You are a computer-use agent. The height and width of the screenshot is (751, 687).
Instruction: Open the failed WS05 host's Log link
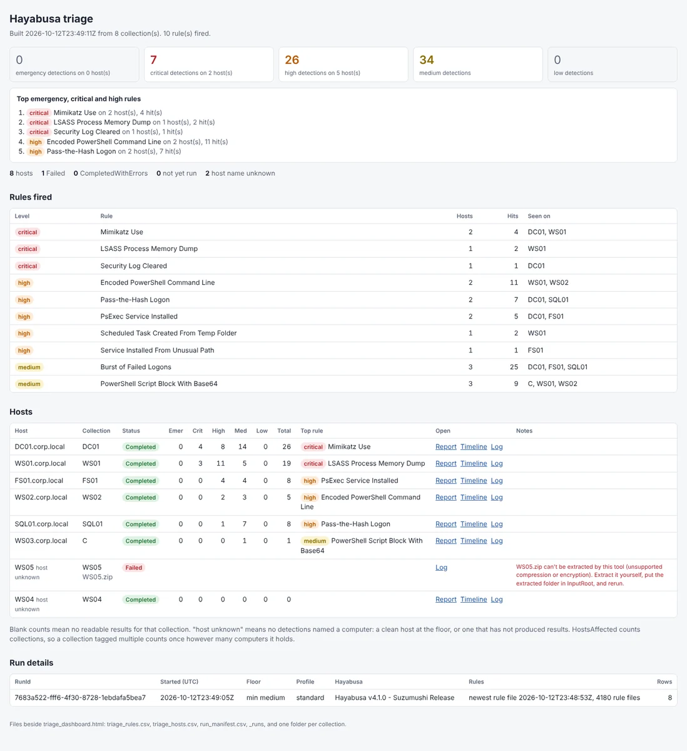[x=441, y=568]
